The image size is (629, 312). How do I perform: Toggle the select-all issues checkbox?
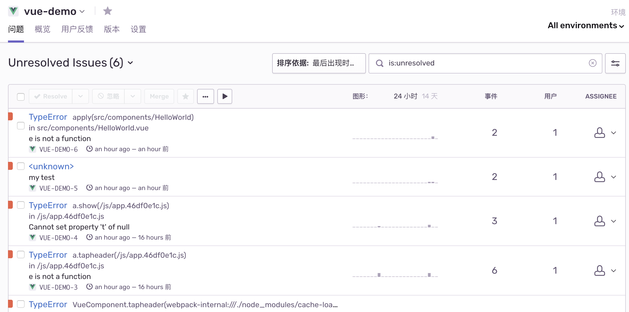pyautogui.click(x=21, y=97)
